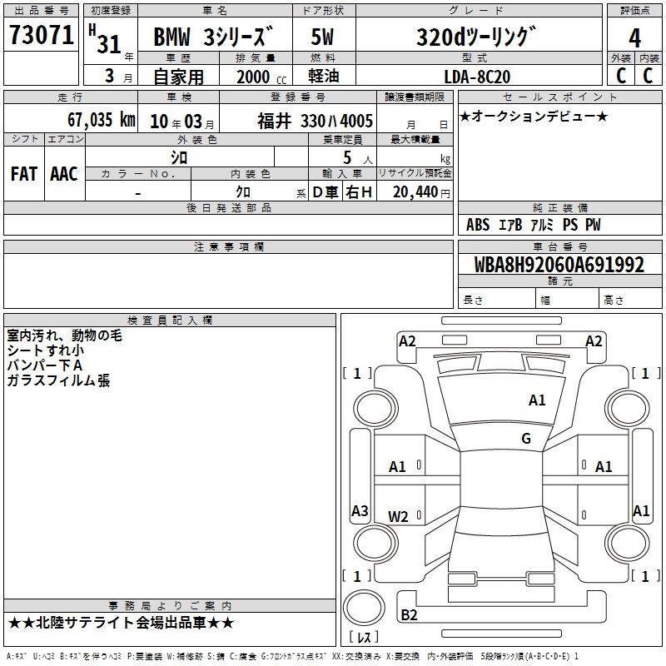The height and width of the screenshot is (666, 666).
Task: Select the inspector note 室内汚れ、動物の毛
Action: click(x=65, y=335)
